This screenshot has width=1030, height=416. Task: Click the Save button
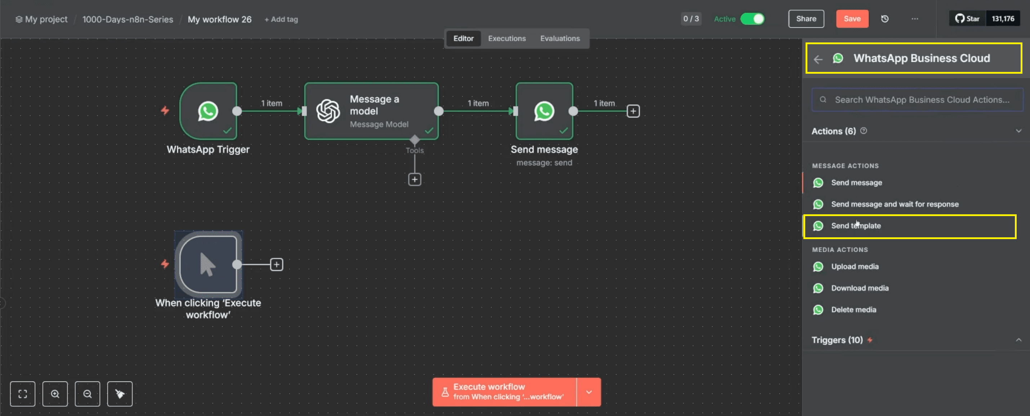pos(852,19)
